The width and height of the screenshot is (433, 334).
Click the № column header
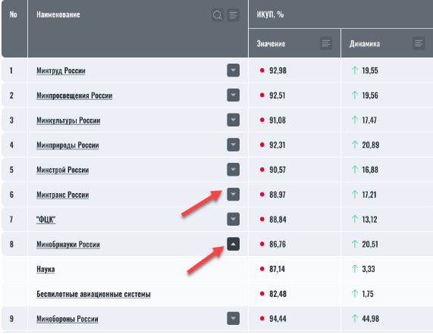tap(13, 14)
